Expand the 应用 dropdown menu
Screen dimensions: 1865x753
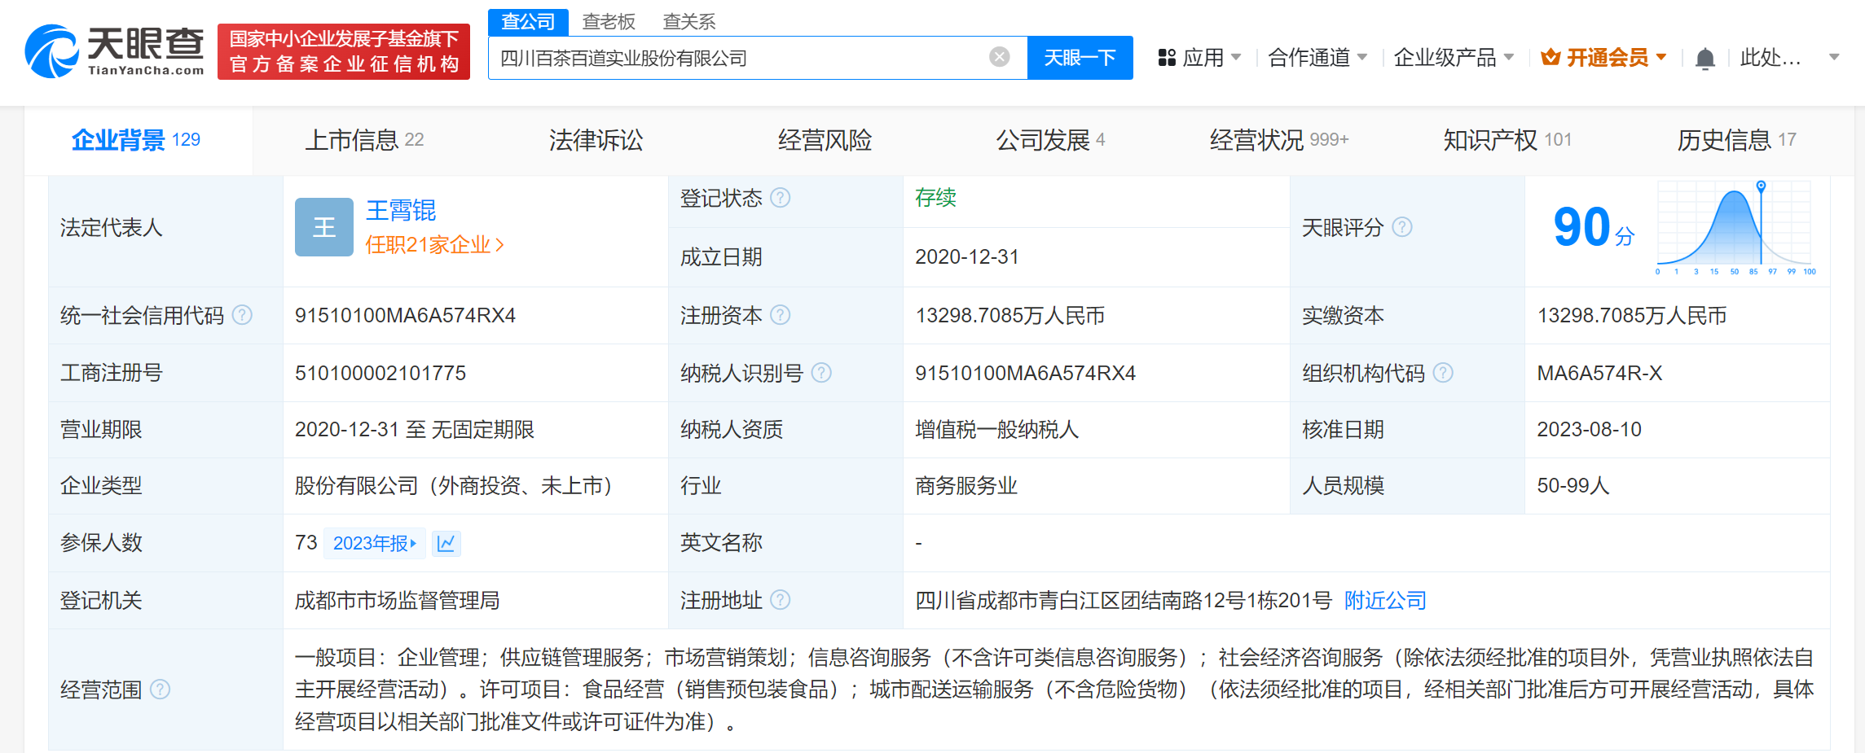[x=1199, y=58]
